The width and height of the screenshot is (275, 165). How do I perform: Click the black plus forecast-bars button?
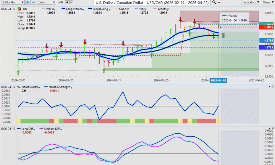(67, 2)
